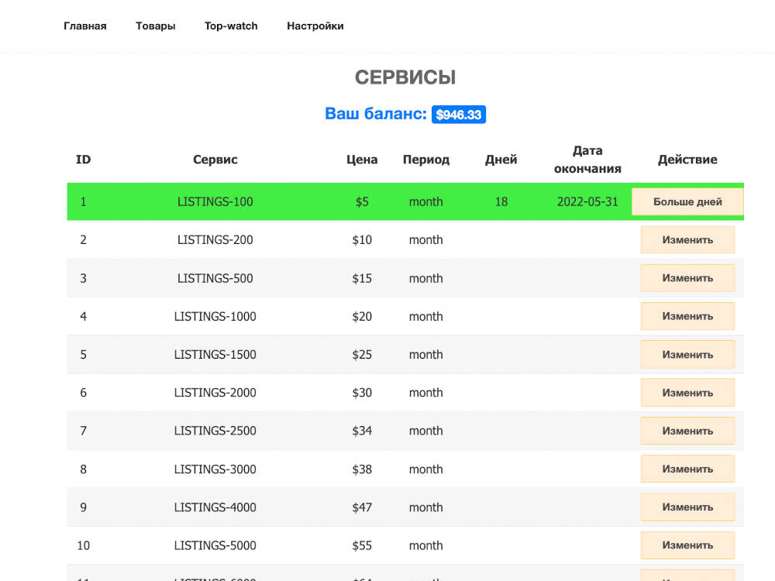Click Изменить for LISTINGS-3000
The image size is (775, 581).
pos(687,469)
